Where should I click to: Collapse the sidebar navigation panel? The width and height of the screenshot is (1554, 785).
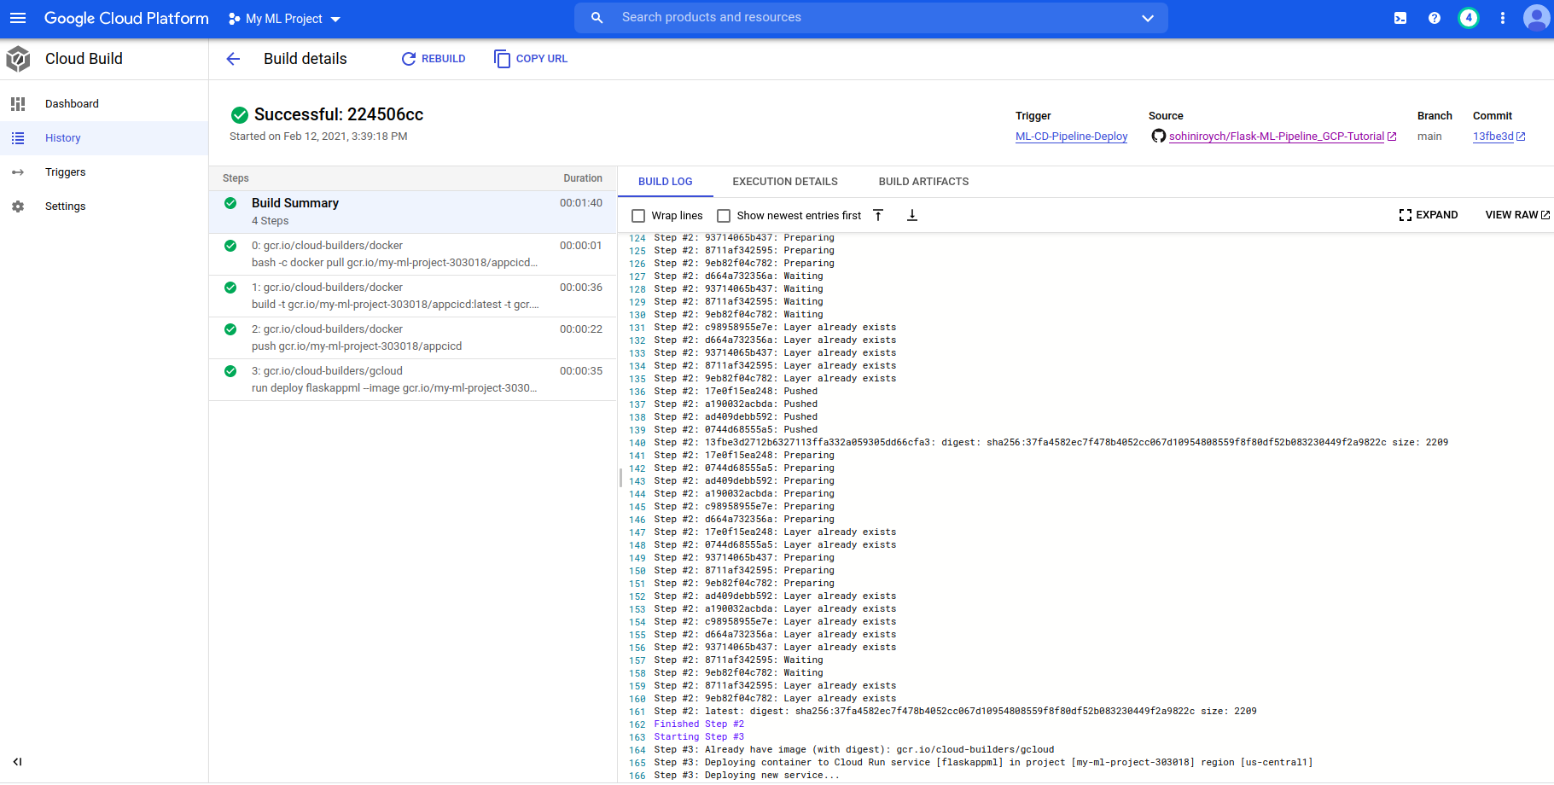tap(17, 762)
